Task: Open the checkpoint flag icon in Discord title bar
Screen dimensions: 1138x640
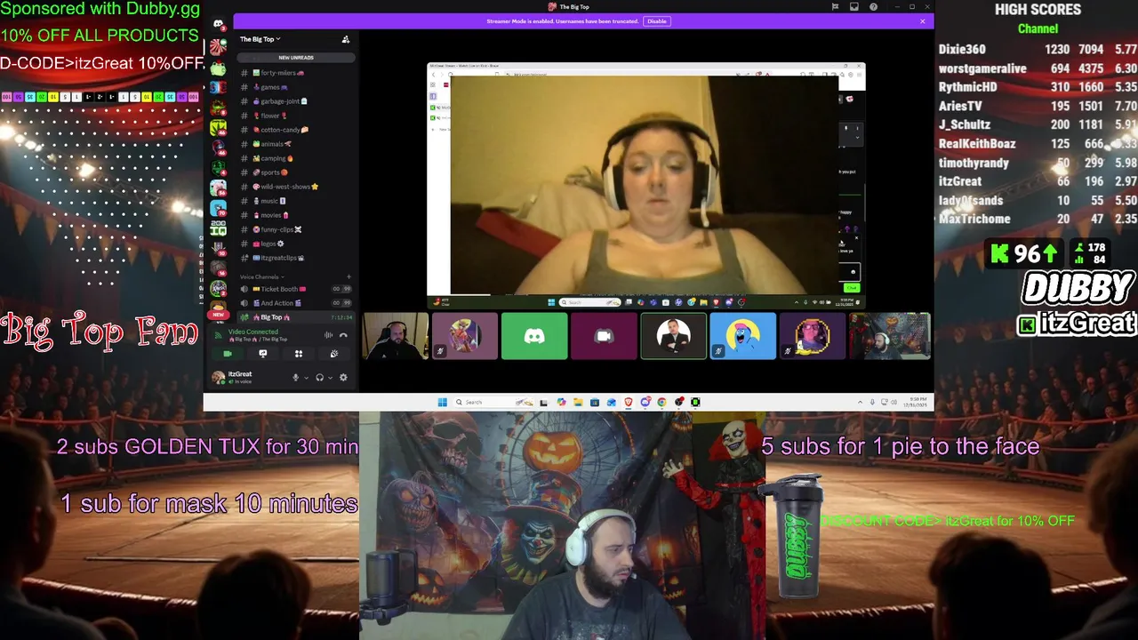Action: pyautogui.click(x=835, y=7)
